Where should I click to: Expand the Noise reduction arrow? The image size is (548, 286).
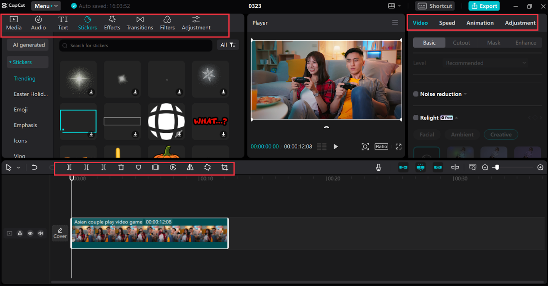pyautogui.click(x=465, y=94)
